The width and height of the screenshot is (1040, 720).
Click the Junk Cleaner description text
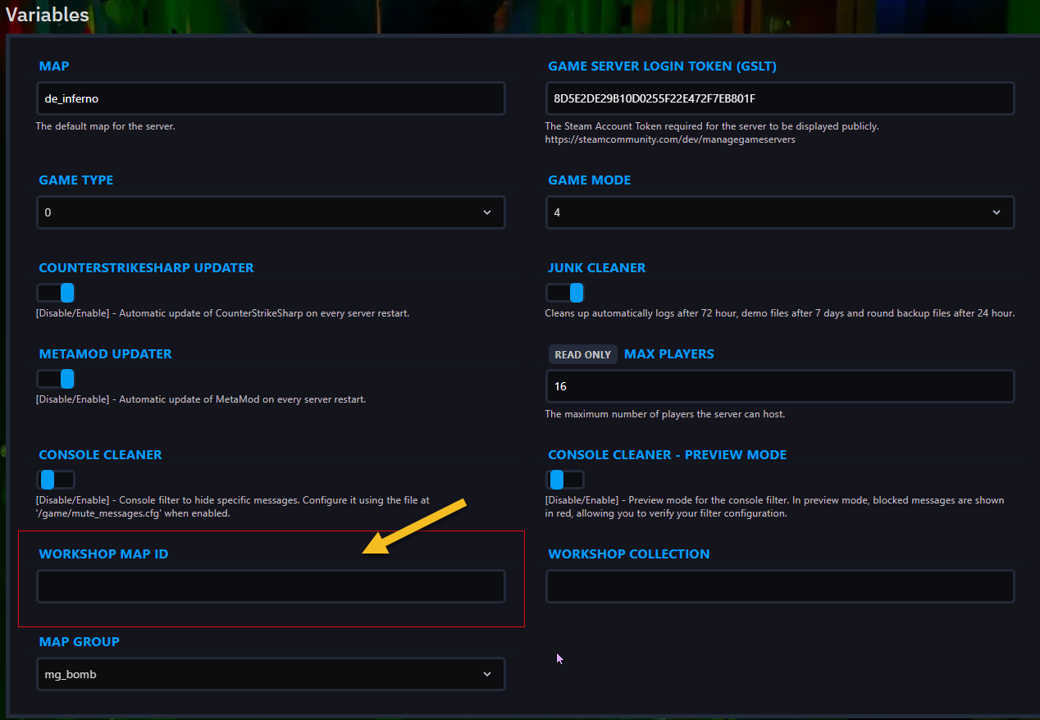(x=779, y=313)
